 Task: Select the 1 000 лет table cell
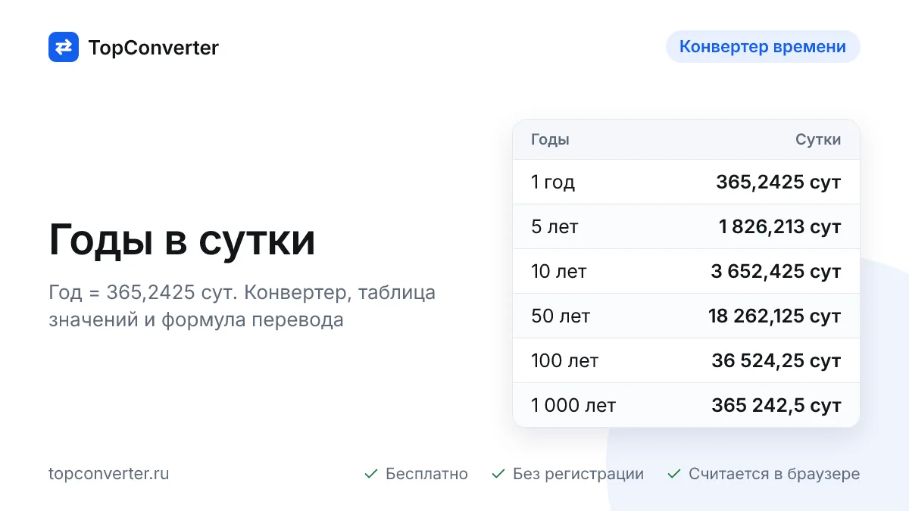pos(573,406)
